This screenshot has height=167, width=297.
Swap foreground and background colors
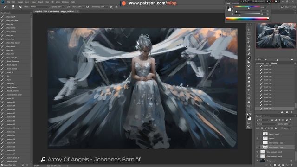250,114
